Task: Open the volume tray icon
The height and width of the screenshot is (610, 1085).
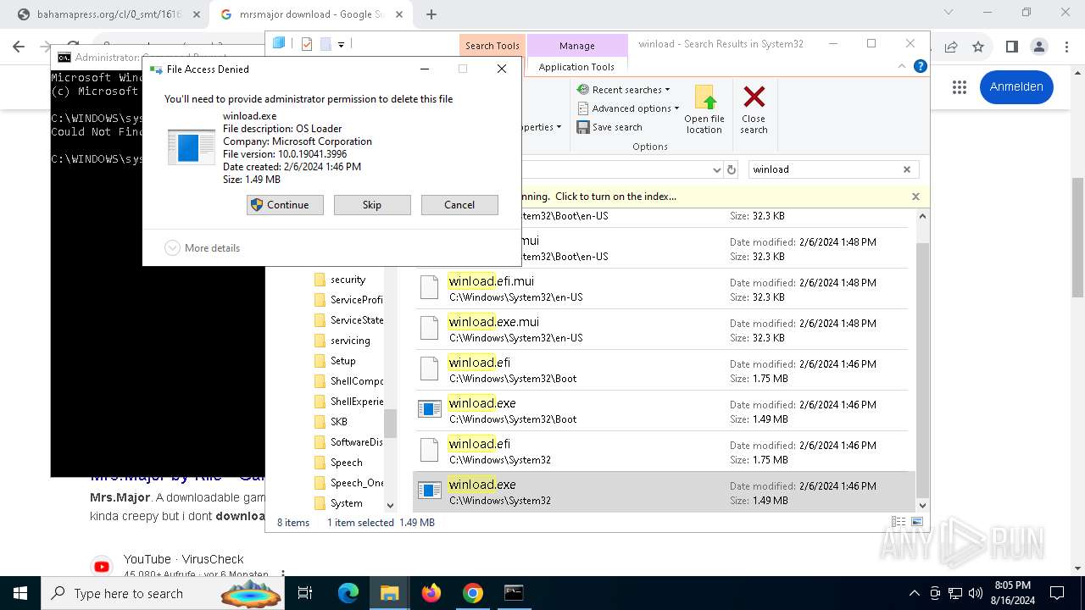Action: click(975, 593)
